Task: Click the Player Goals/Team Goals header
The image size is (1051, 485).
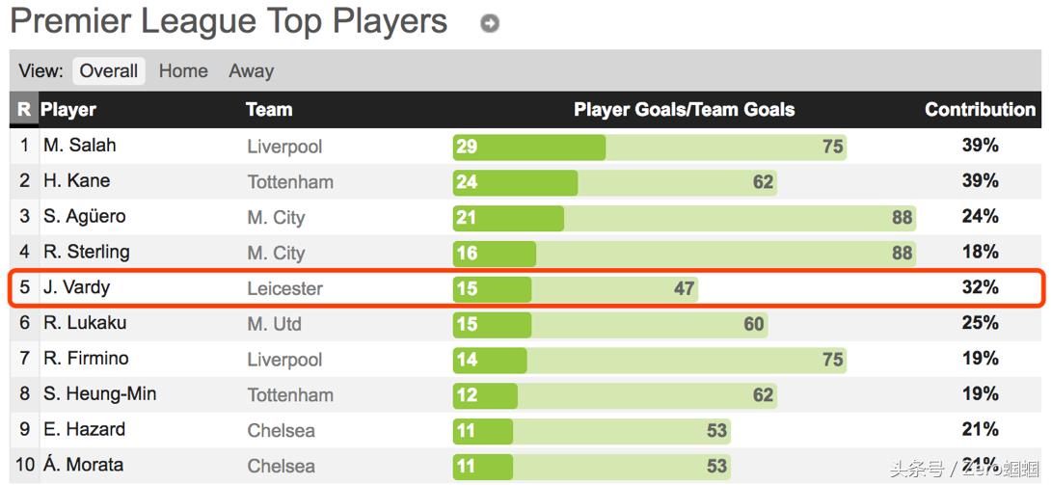Action: click(684, 110)
